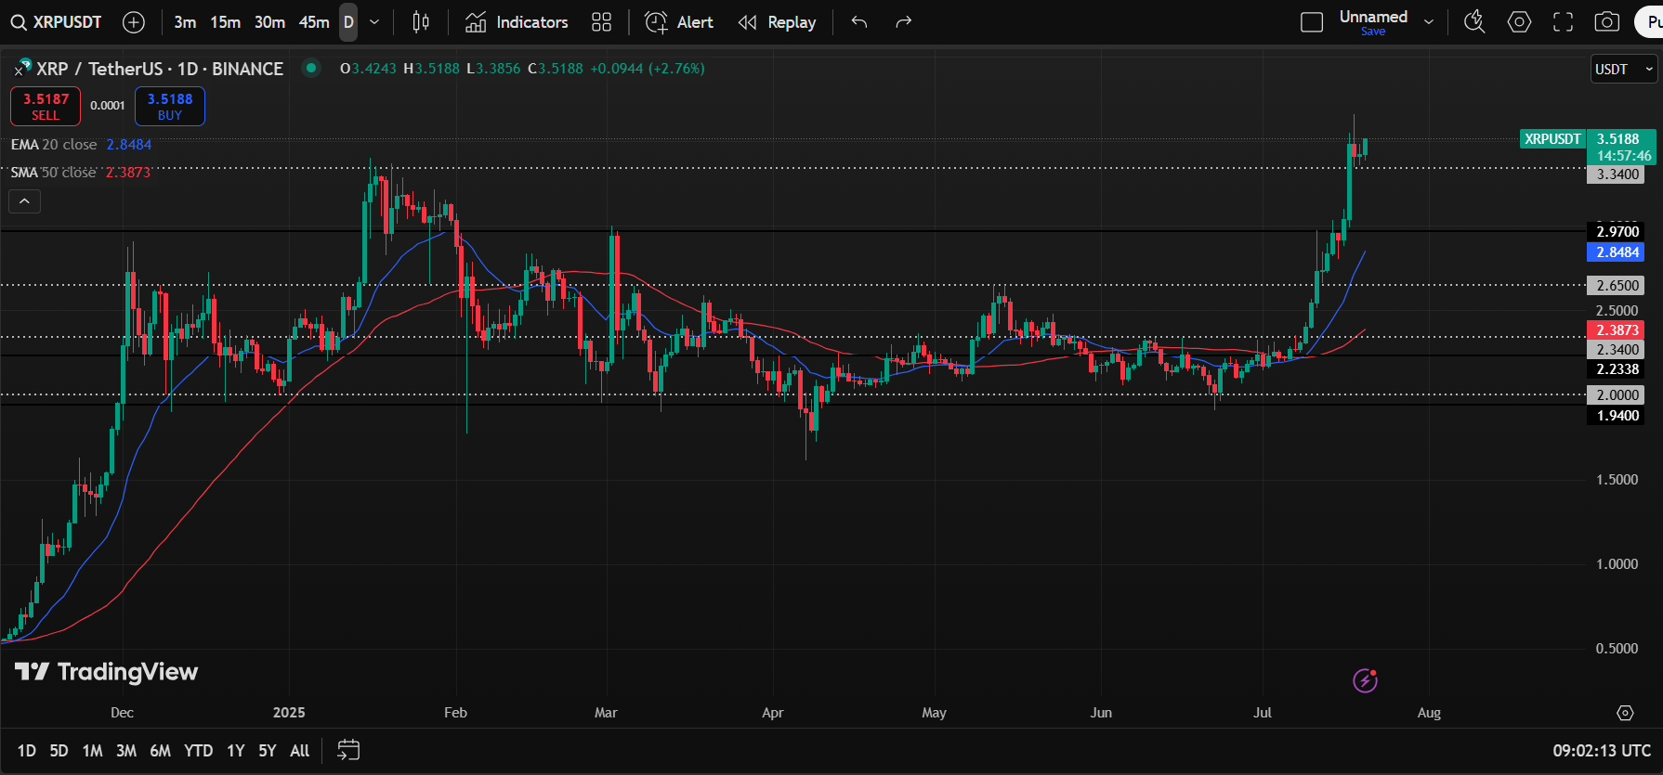Open chart settings hexagon icon
The height and width of the screenshot is (775, 1663).
[1519, 22]
